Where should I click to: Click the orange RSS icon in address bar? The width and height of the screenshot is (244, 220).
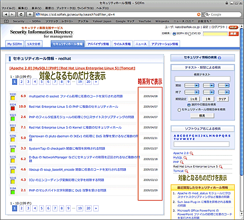coord(199,15)
